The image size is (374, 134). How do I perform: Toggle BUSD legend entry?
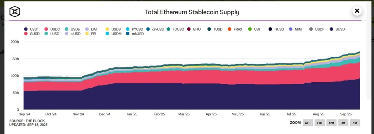click(x=337, y=29)
